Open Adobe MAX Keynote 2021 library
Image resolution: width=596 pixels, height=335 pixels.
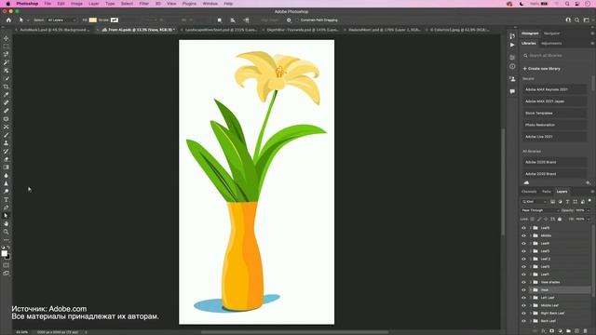[554, 89]
